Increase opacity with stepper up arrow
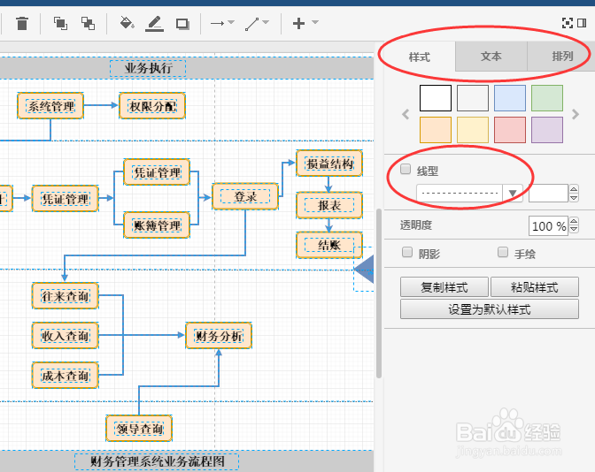The width and height of the screenshot is (595, 472). pos(574,222)
